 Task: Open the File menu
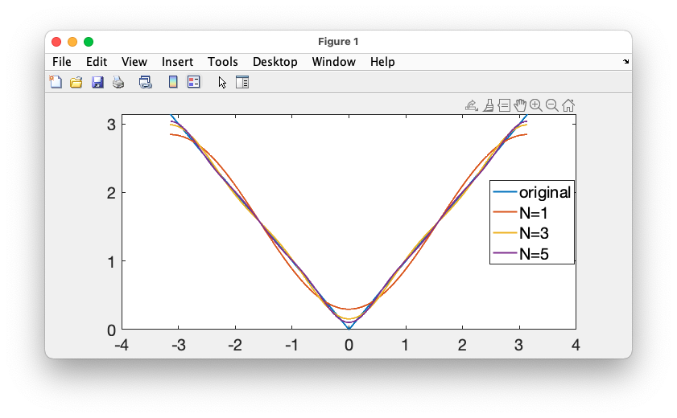click(62, 62)
